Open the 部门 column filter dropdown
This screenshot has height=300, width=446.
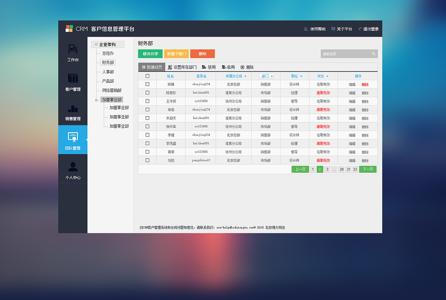click(272, 76)
